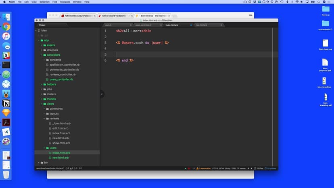Viewport: 334px width, 188px height.
Task: Switch to new.html.erb editor tab
Action: point(201,25)
